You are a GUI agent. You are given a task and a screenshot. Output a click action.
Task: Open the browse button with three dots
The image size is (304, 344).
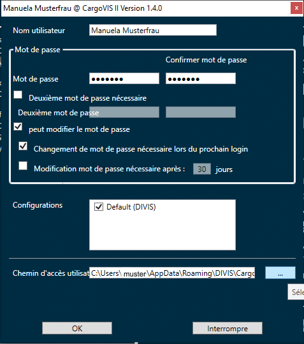(280, 273)
